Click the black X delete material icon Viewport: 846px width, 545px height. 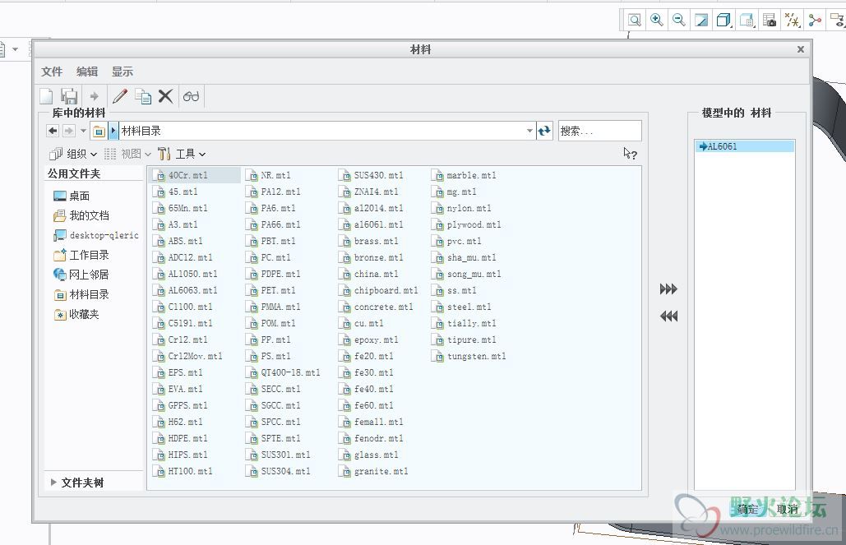point(165,96)
